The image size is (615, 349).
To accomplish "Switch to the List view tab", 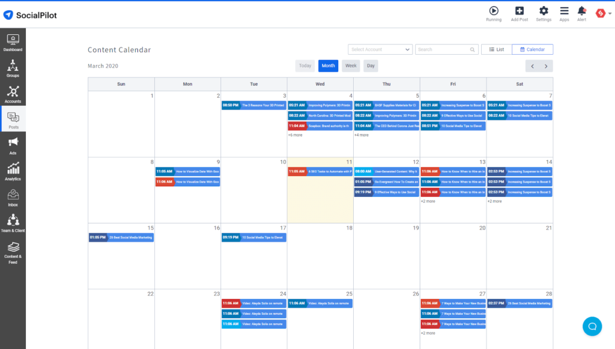I will (x=497, y=49).
